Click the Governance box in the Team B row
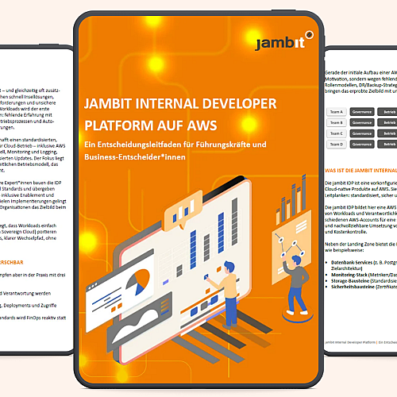 [x=362, y=122]
